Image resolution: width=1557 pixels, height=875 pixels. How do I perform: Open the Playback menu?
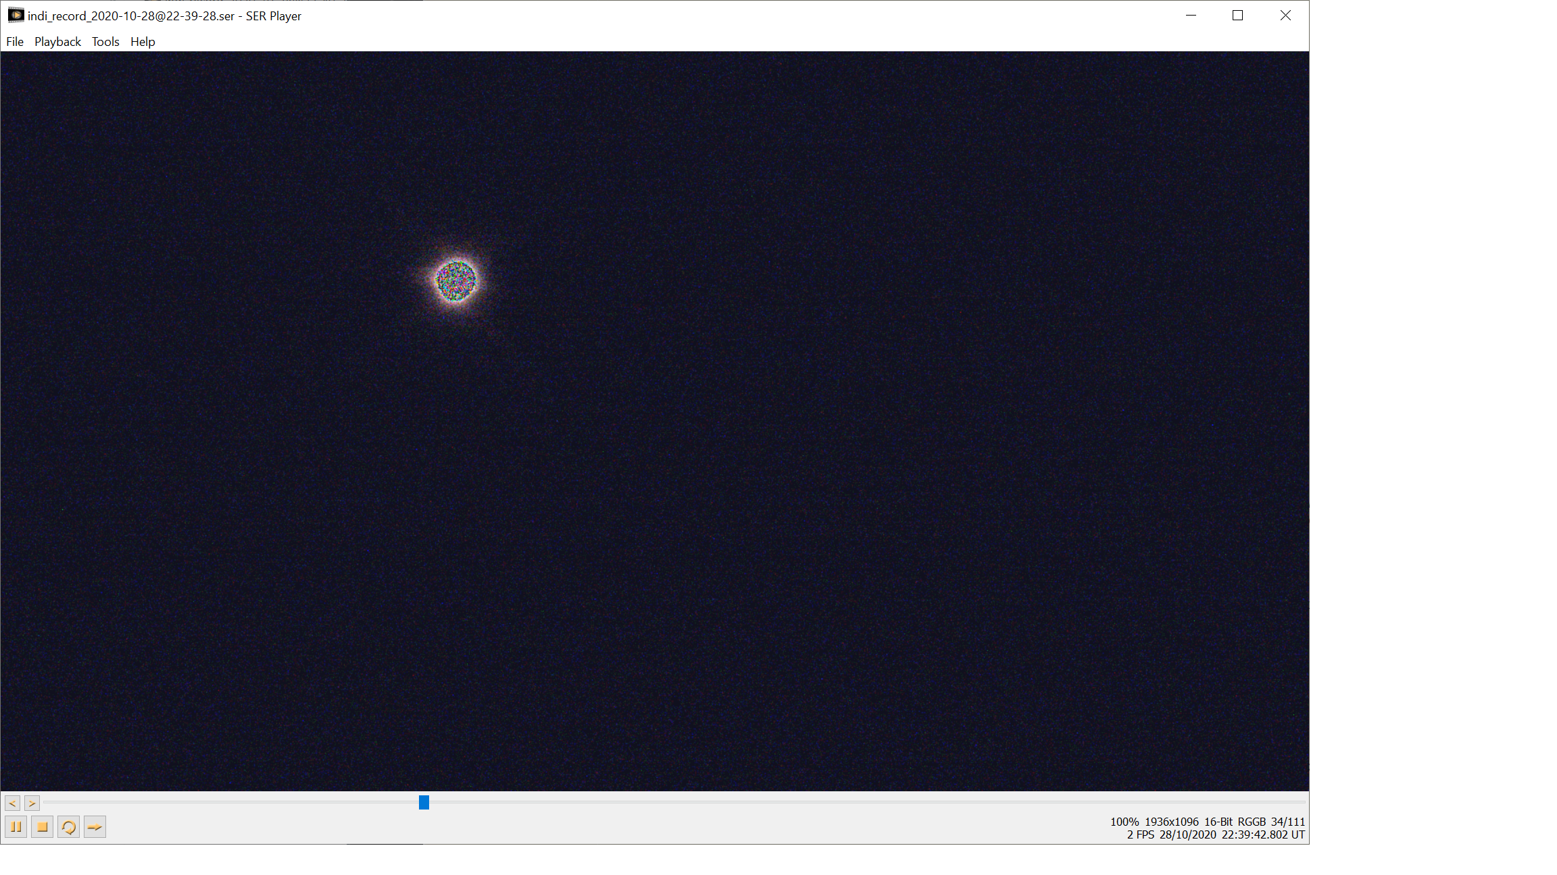[57, 42]
